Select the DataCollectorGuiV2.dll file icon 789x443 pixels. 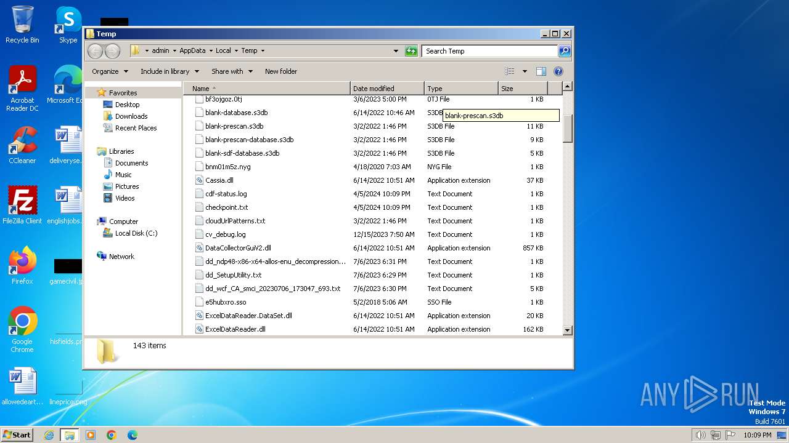coord(199,248)
